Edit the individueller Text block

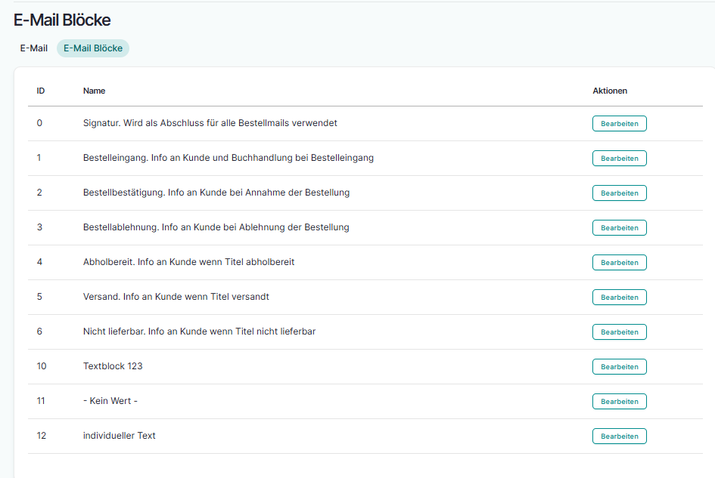(x=619, y=436)
